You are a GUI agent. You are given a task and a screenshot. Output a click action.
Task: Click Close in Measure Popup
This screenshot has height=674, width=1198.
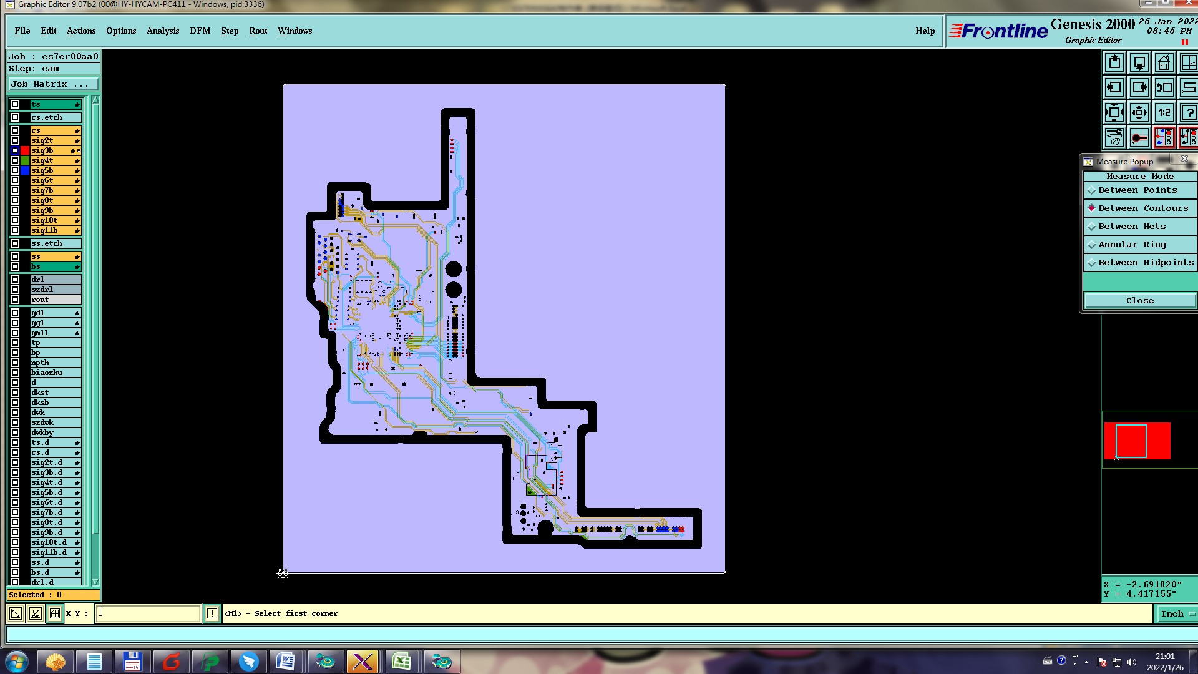tap(1139, 301)
